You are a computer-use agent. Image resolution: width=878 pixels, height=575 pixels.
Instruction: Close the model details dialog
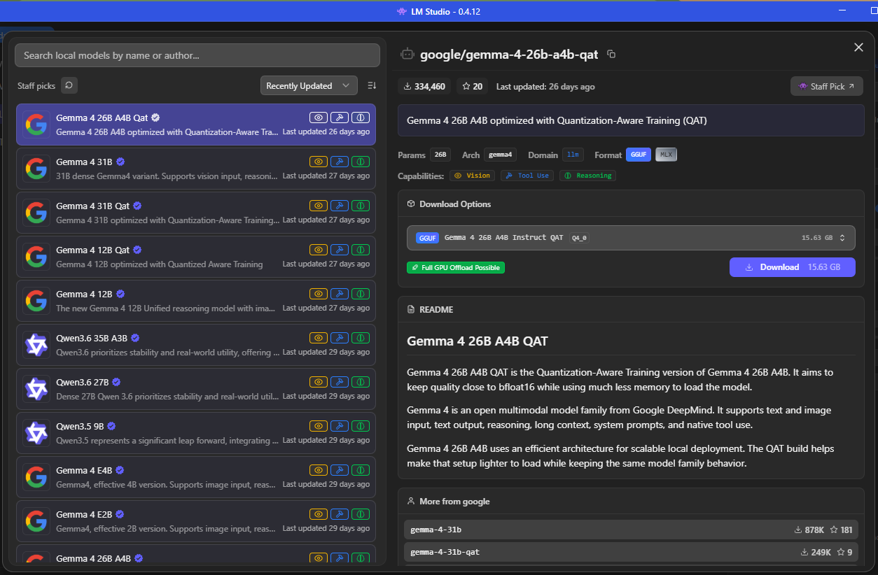(x=858, y=47)
